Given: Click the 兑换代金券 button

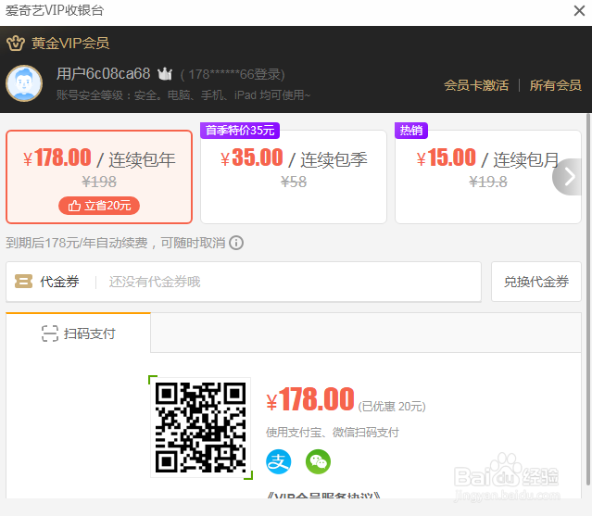Looking at the screenshot, I should [536, 282].
